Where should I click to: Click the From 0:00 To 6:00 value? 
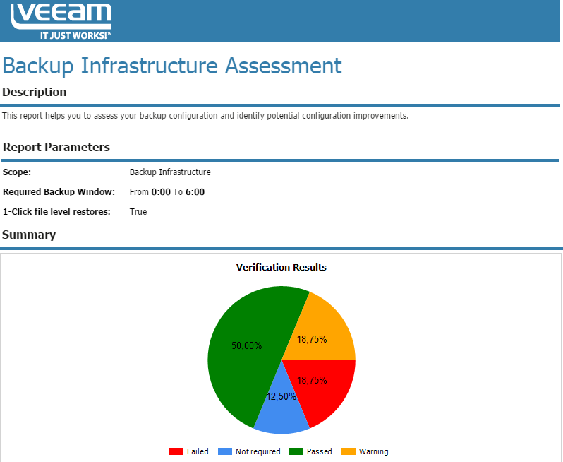167,192
